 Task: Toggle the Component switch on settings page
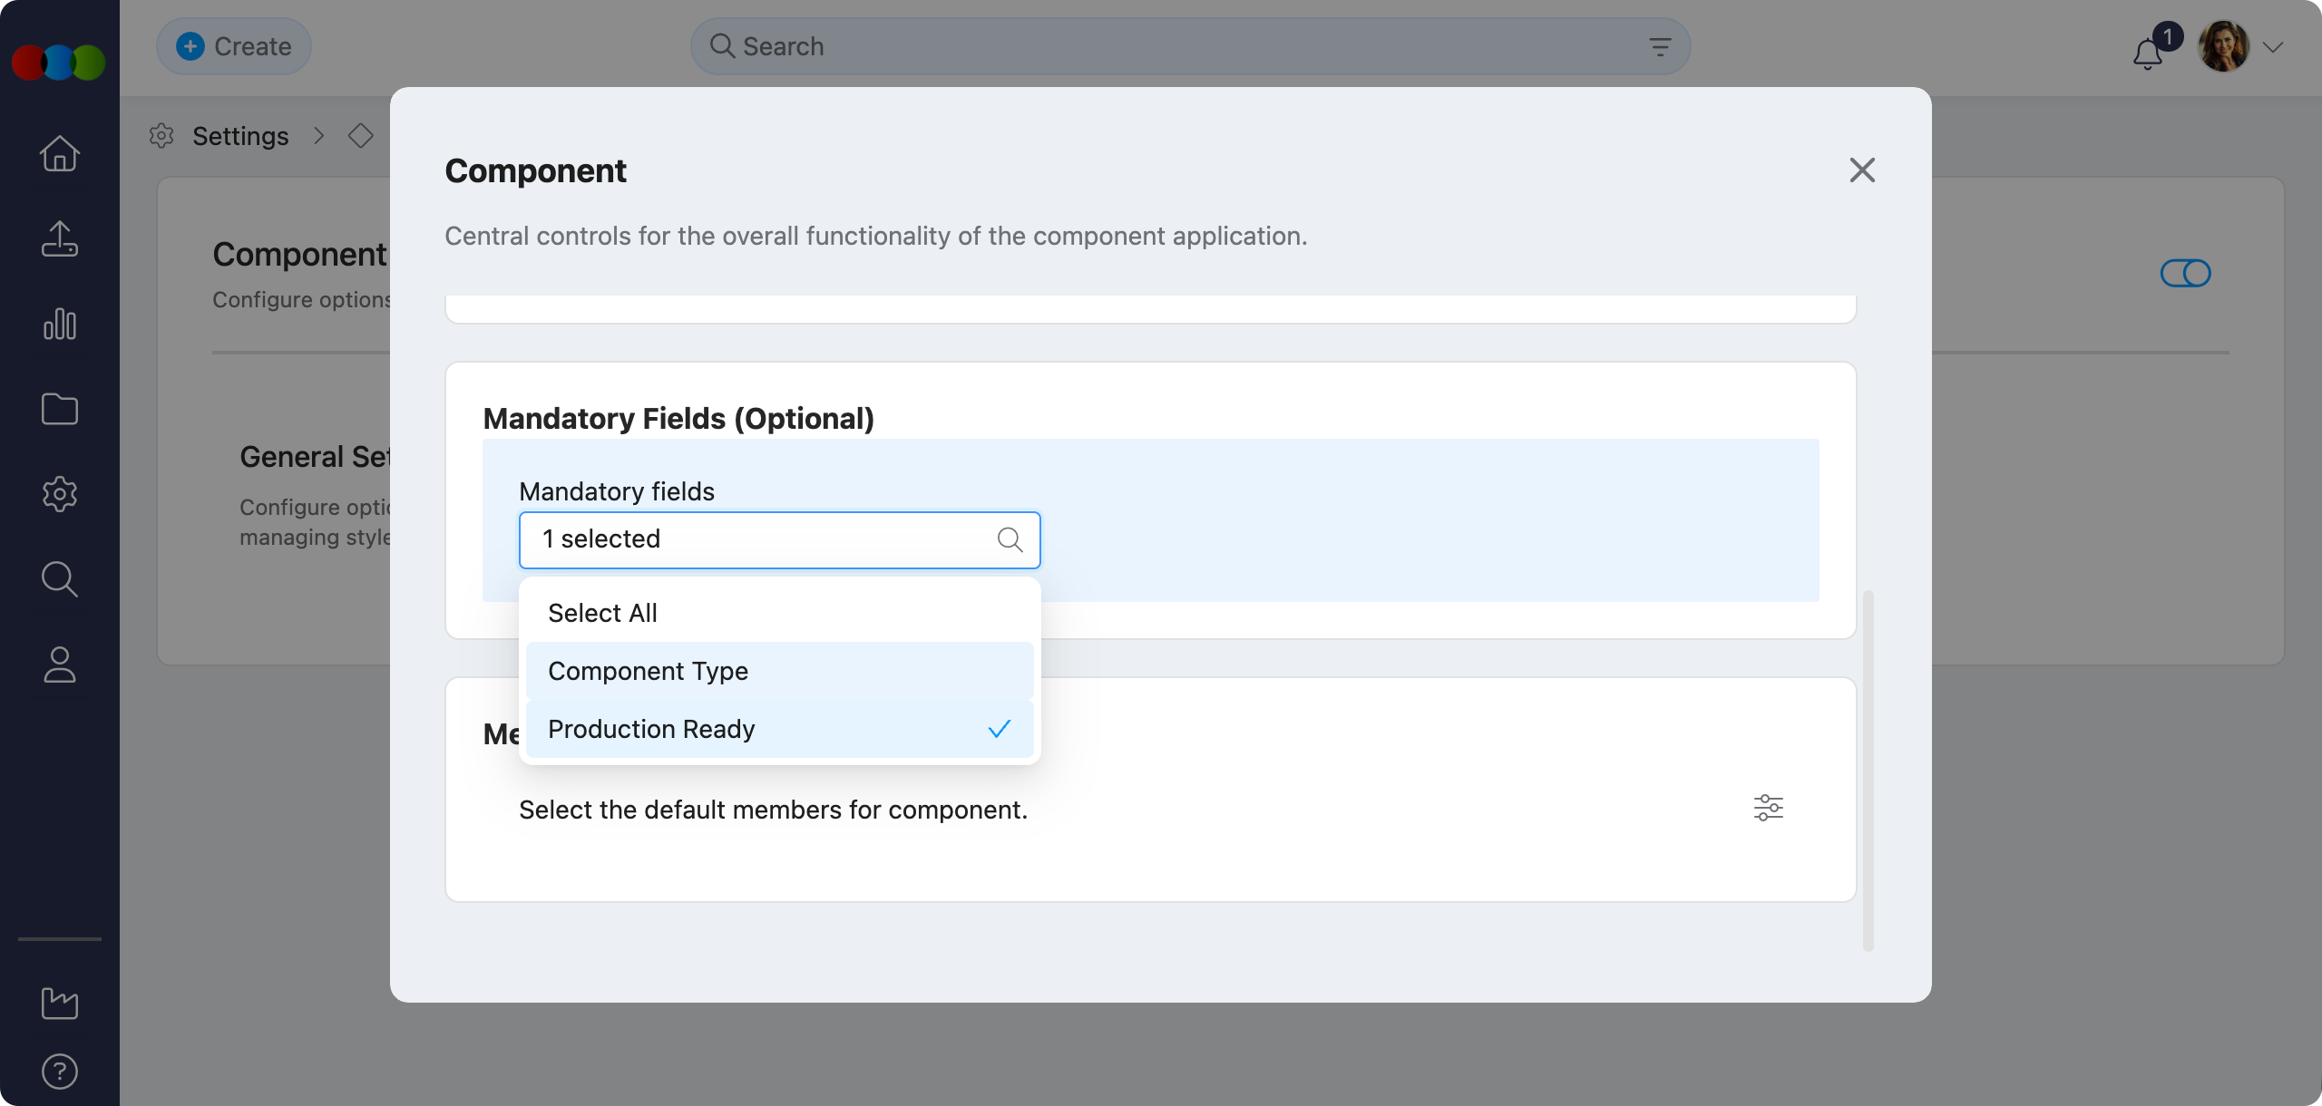[x=2185, y=273]
